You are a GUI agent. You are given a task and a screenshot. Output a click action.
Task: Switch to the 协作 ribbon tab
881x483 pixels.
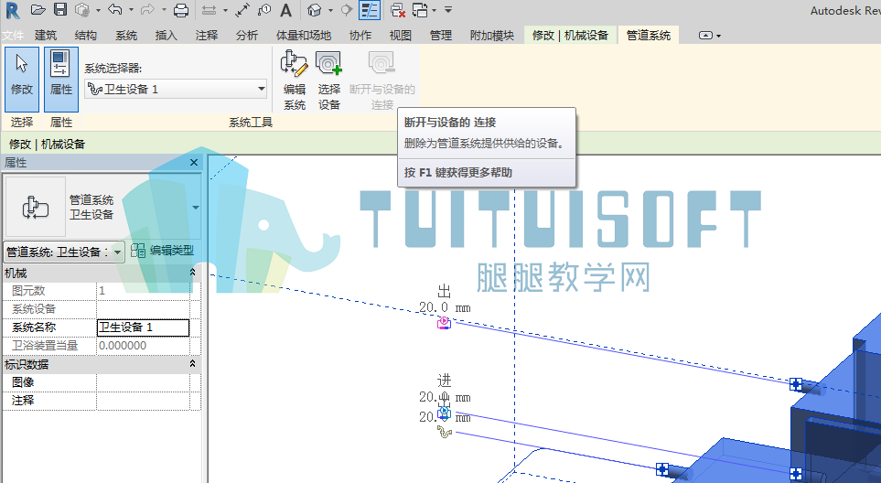click(x=360, y=36)
